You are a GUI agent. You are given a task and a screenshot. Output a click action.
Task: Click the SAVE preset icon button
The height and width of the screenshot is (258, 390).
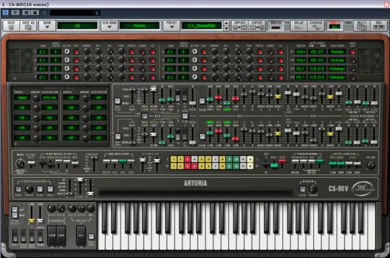point(11,25)
